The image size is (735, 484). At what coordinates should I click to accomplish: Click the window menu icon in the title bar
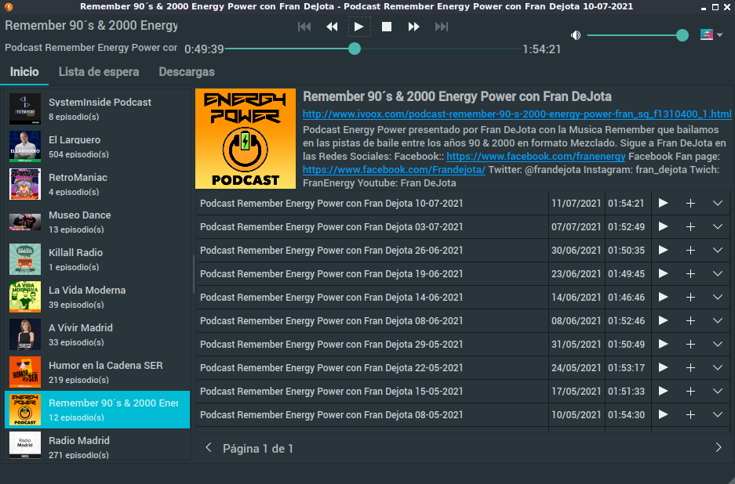pyautogui.click(x=8, y=6)
